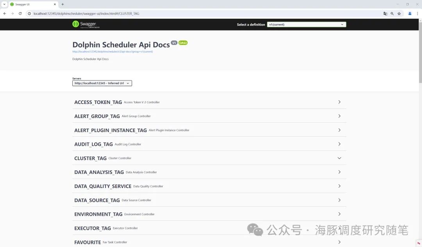This screenshot has height=247, width=422.
Task: Click the ALERT_GROUP_TAG heading
Action: point(97,116)
